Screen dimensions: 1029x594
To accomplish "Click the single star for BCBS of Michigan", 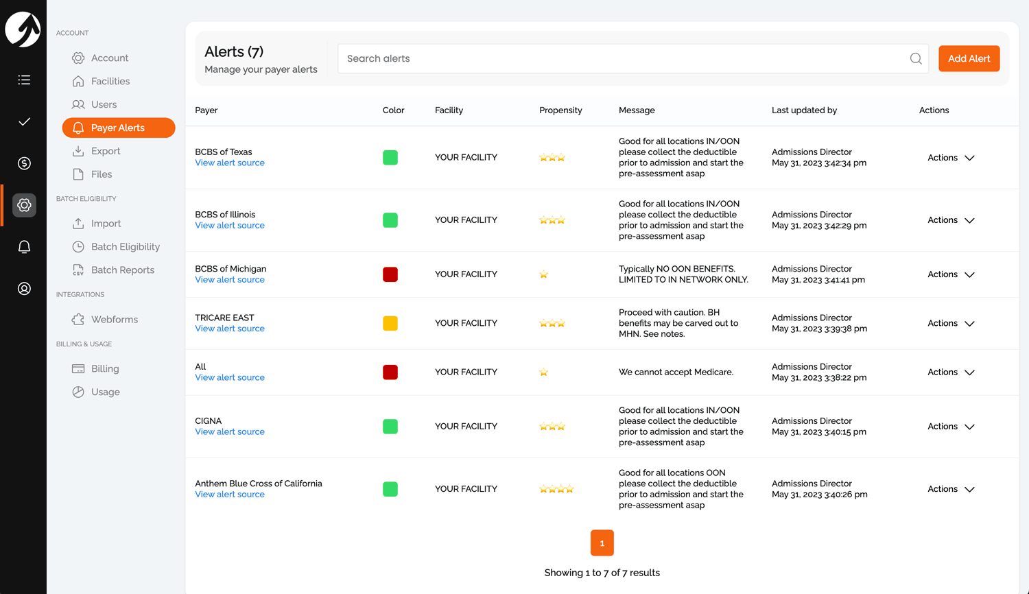I will 543,274.
